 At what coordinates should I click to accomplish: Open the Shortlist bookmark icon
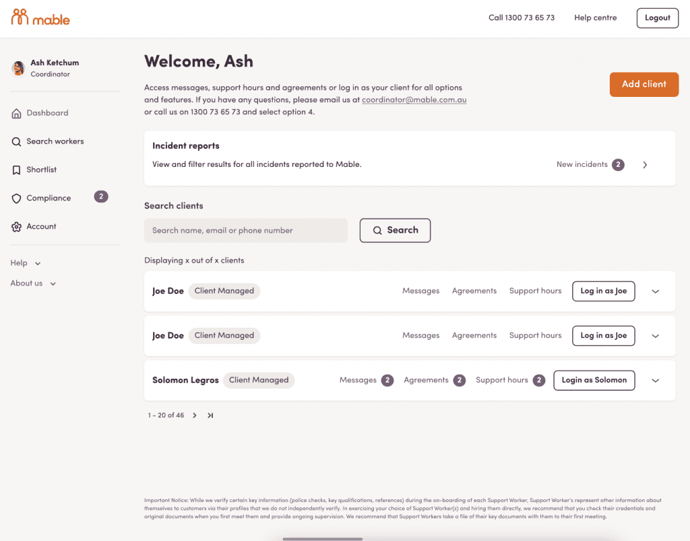16,170
